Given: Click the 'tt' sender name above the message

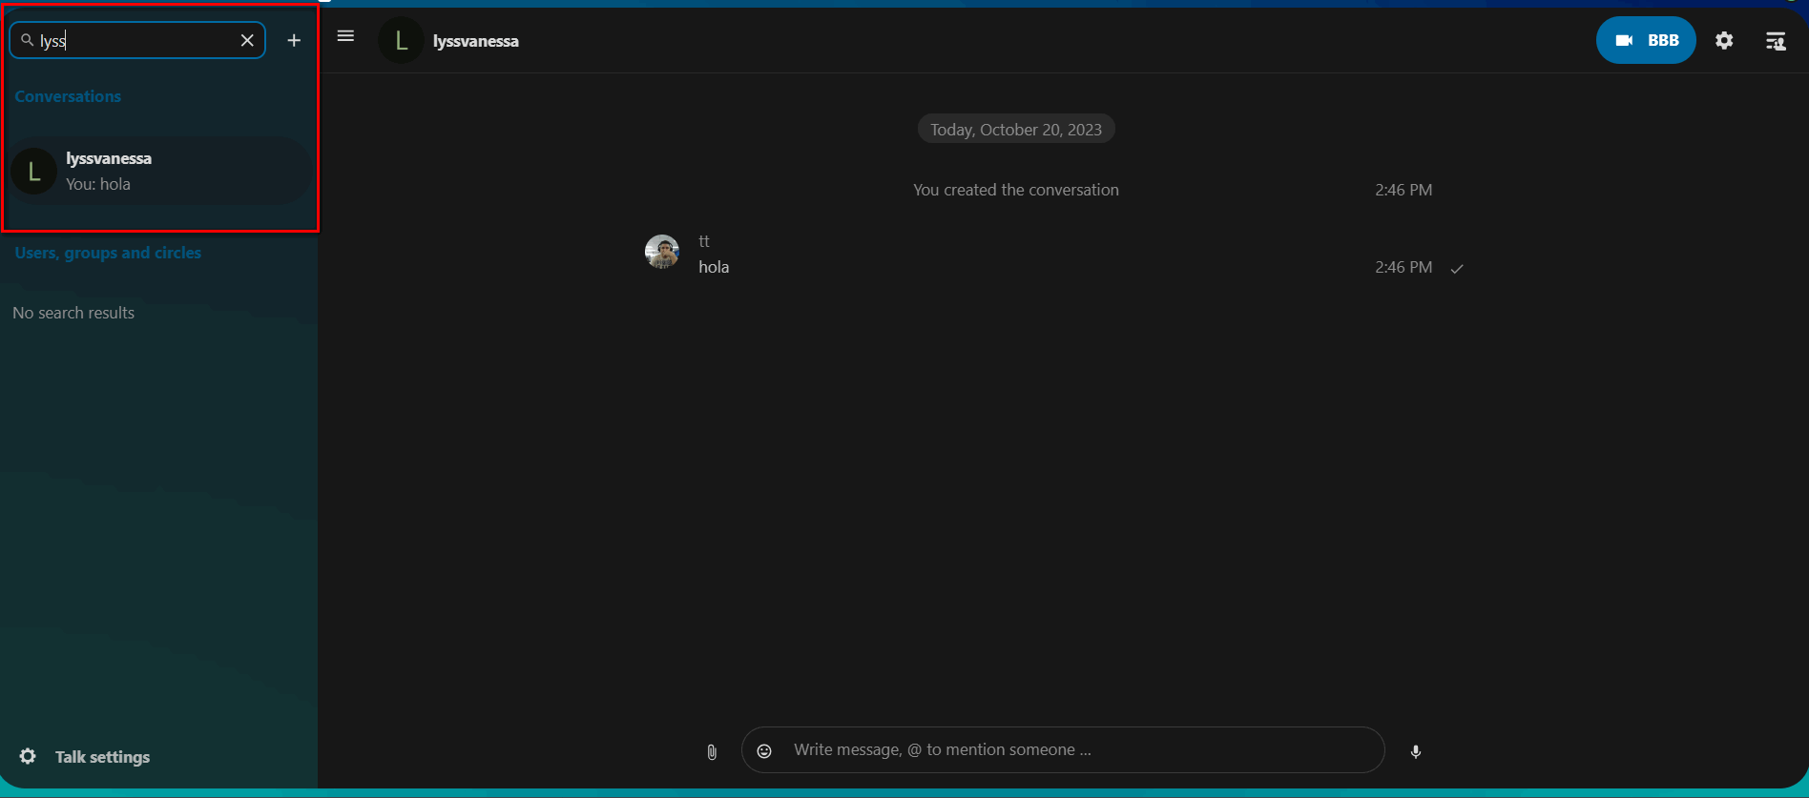Looking at the screenshot, I should click(x=704, y=241).
